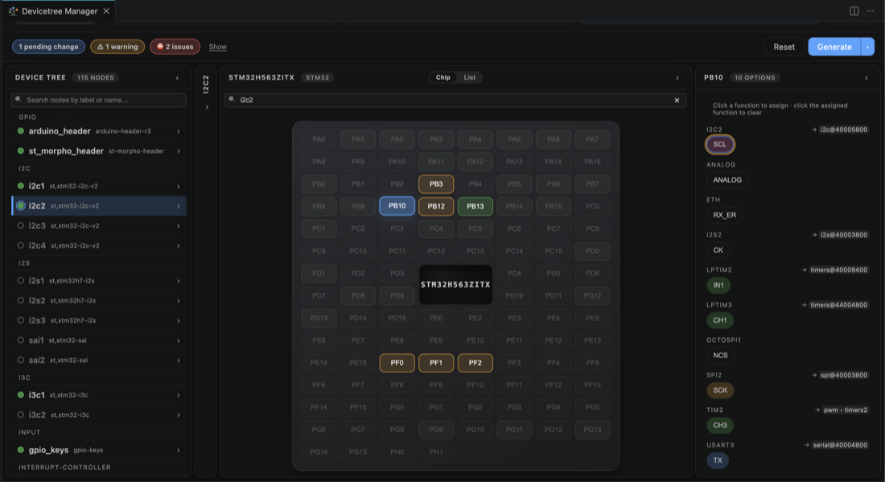Expand i2c2 row chevron
This screenshot has width=885, height=482.
179,206
